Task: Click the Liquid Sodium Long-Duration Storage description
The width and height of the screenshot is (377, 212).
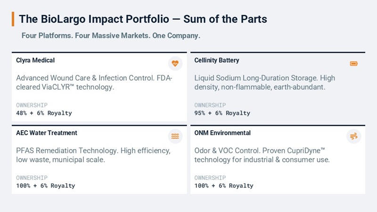Action: pyautogui.click(x=264, y=82)
